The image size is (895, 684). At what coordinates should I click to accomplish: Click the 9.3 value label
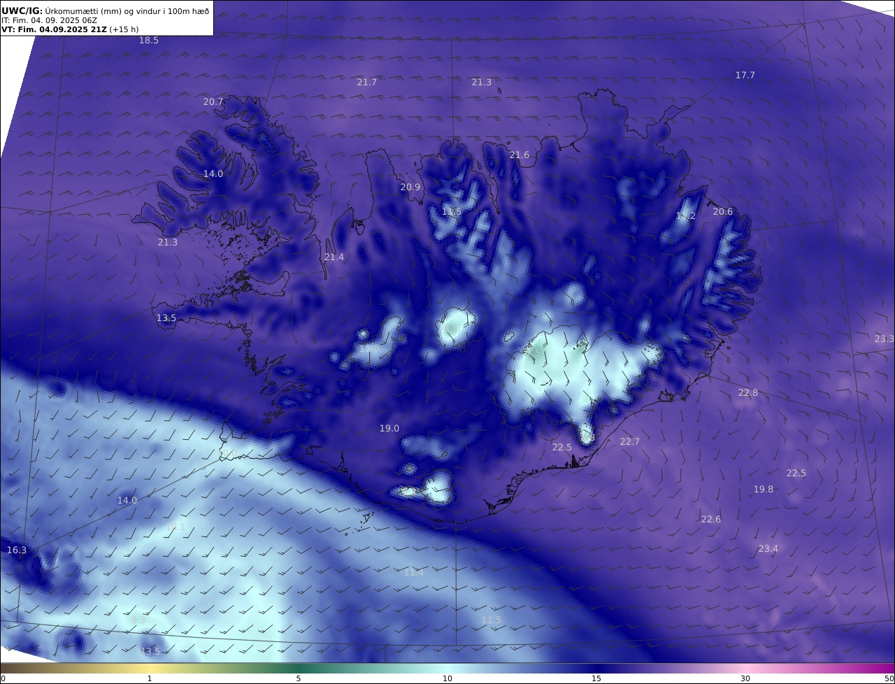coord(138,620)
